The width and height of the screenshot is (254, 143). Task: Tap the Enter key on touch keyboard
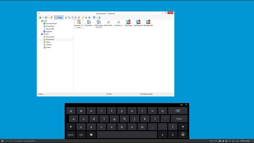click(x=179, y=119)
